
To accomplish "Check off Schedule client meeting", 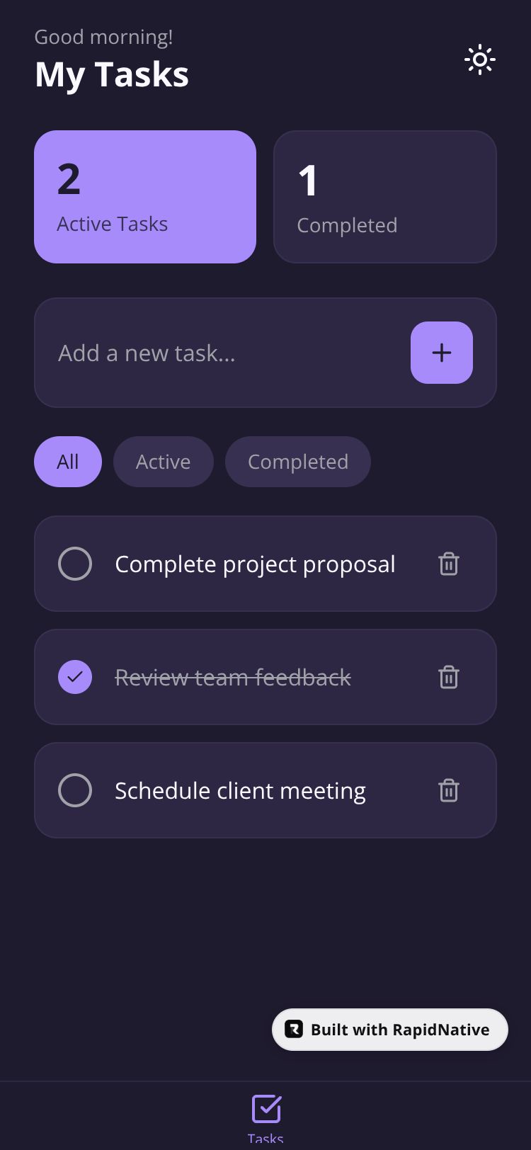I will [x=75, y=790].
